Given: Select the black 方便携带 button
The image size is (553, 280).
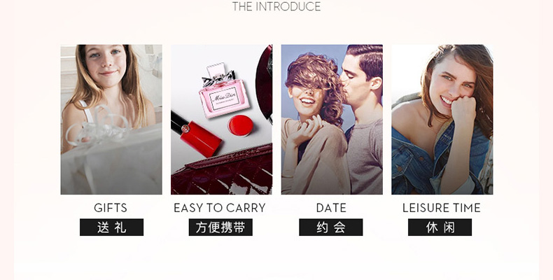Looking at the screenshot, I should tap(220, 227).
